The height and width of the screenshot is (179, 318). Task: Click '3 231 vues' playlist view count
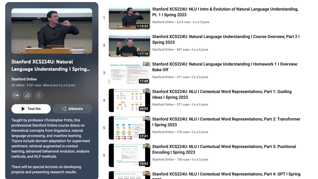tap(34, 85)
